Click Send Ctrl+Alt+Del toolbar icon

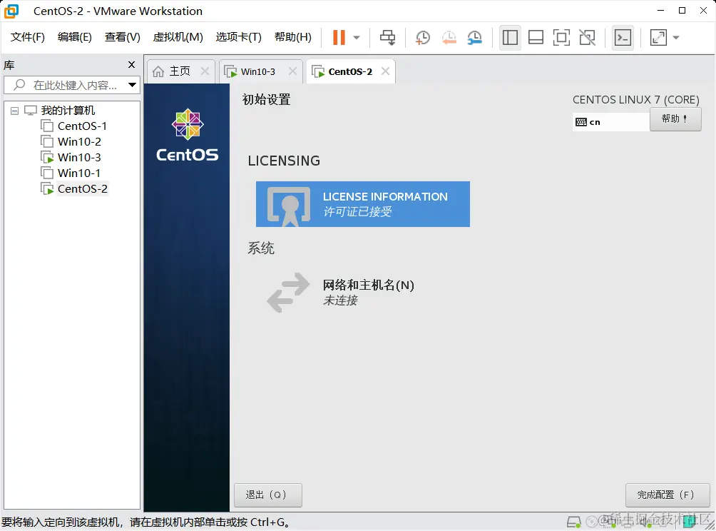[388, 38]
